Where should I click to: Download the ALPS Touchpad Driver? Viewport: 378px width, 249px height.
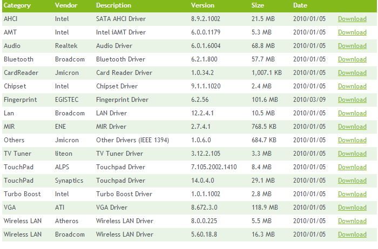[352, 167]
